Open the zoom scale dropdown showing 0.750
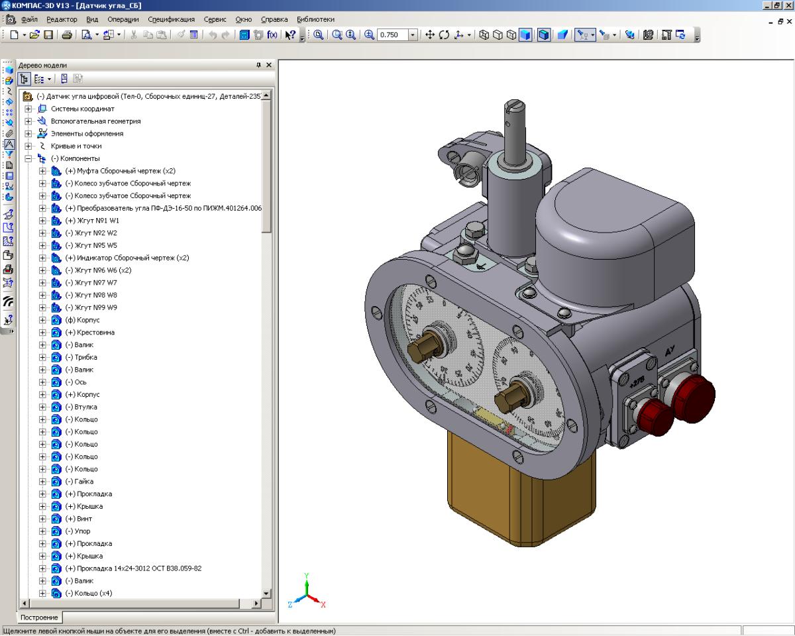Image resolution: width=795 pixels, height=636 pixels. coord(413,35)
